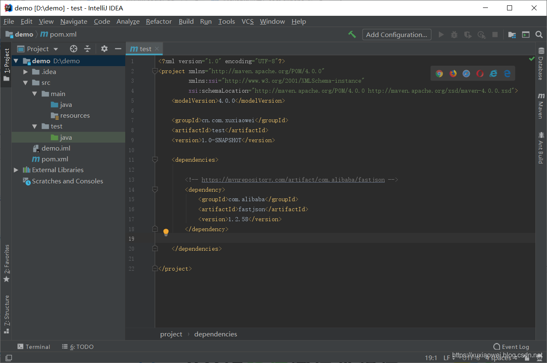This screenshot has width=547, height=363.
Task: Click the Project panel settings gear icon
Action: tap(104, 49)
